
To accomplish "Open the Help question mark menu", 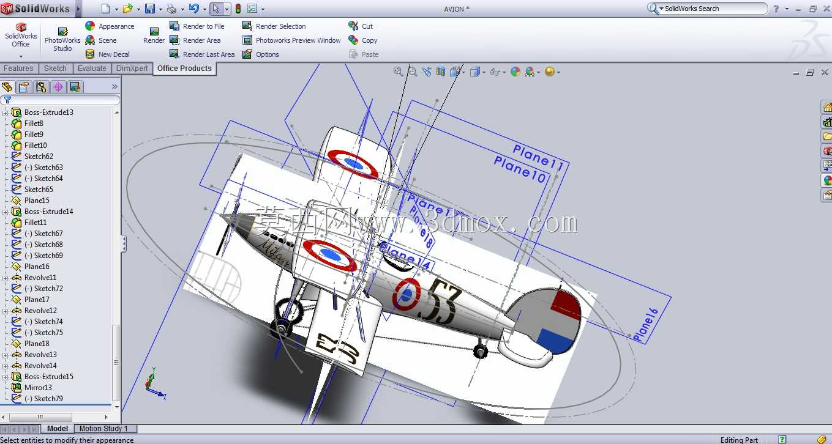I will pyautogui.click(x=776, y=9).
